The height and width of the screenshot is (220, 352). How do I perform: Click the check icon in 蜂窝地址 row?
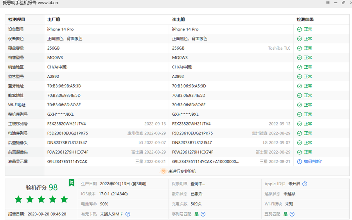coord(299,95)
